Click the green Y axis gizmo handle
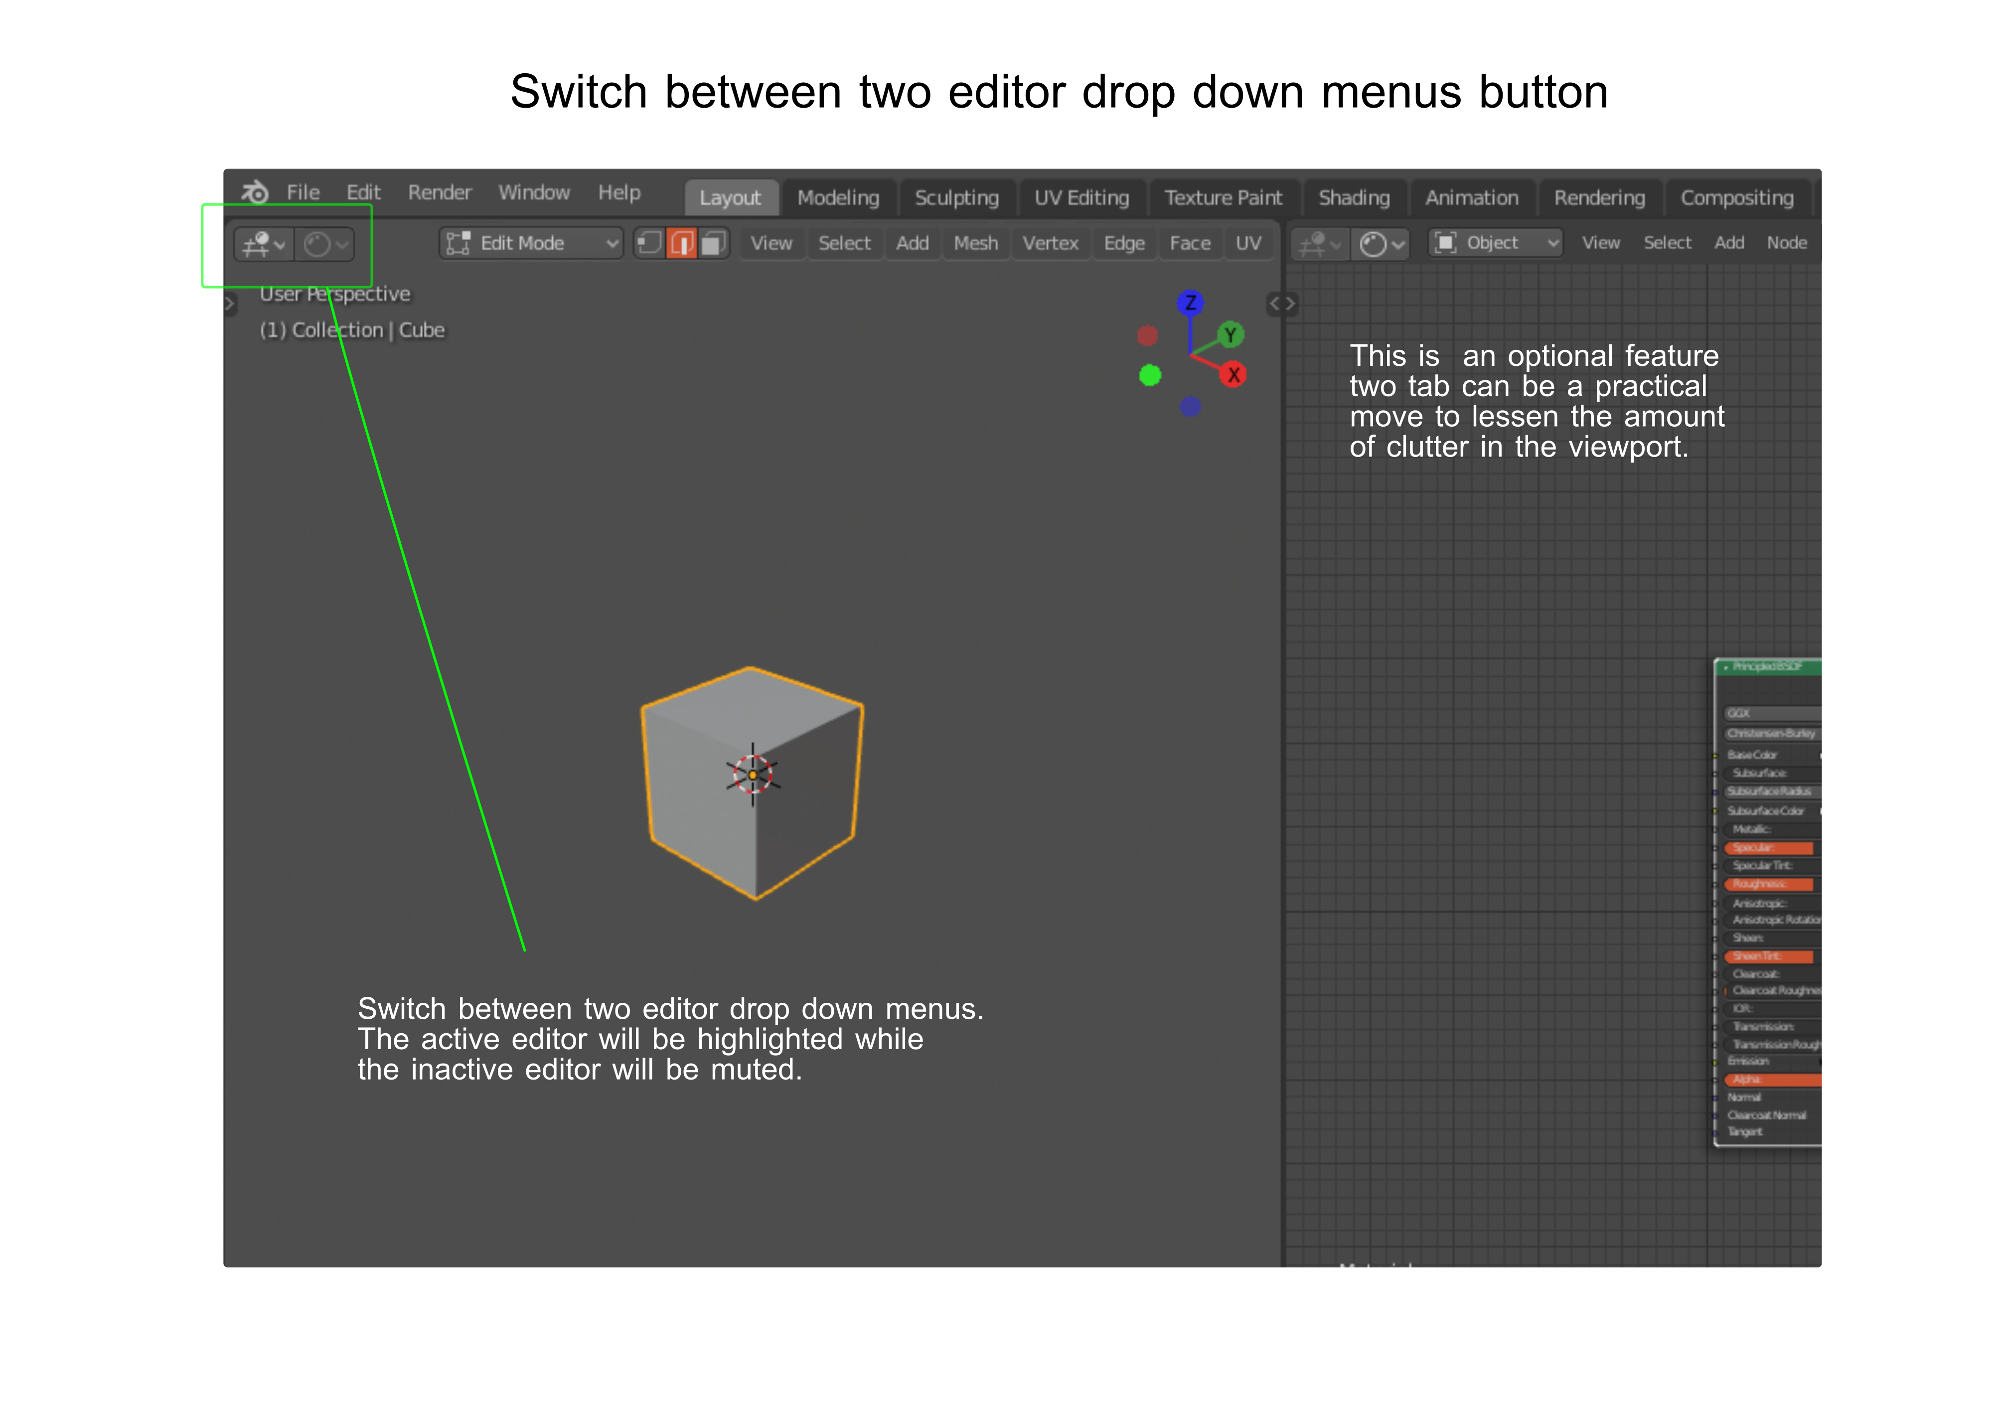This screenshot has height=1416, width=2005. [1231, 334]
